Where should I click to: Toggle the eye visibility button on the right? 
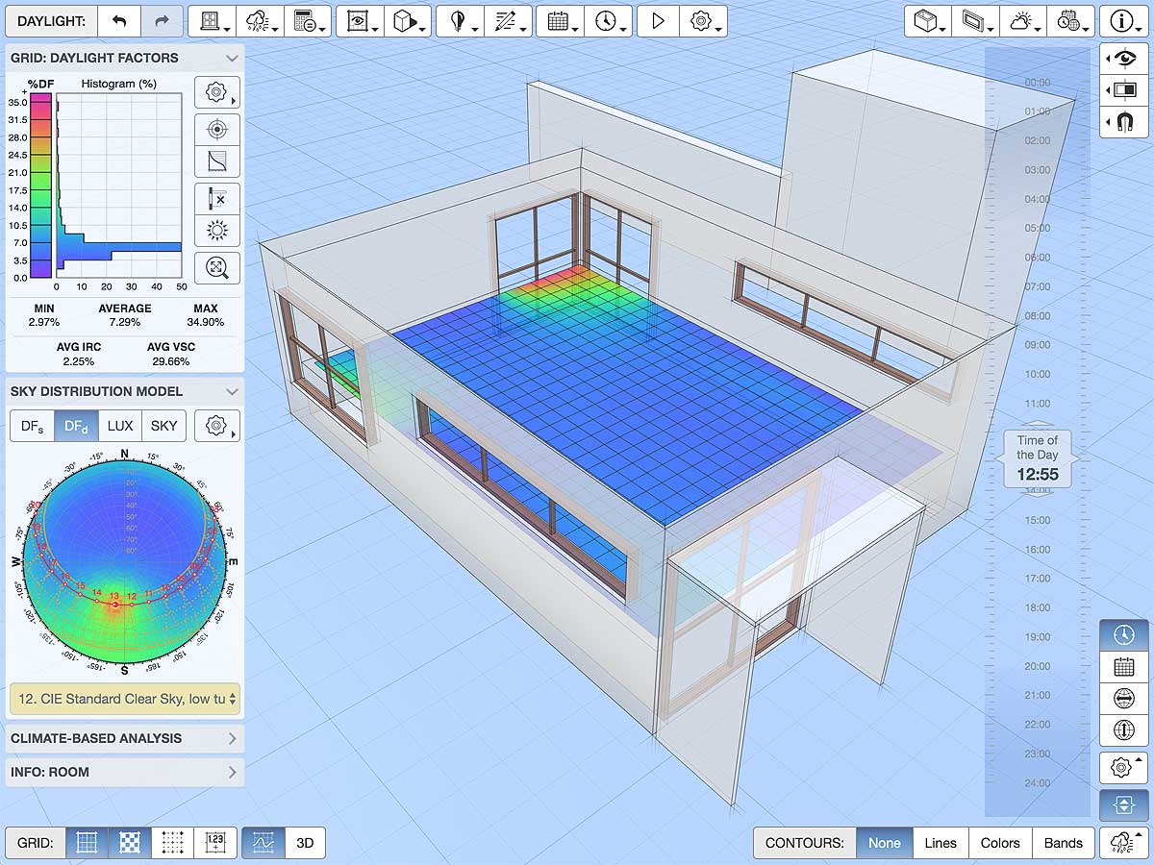(1123, 58)
